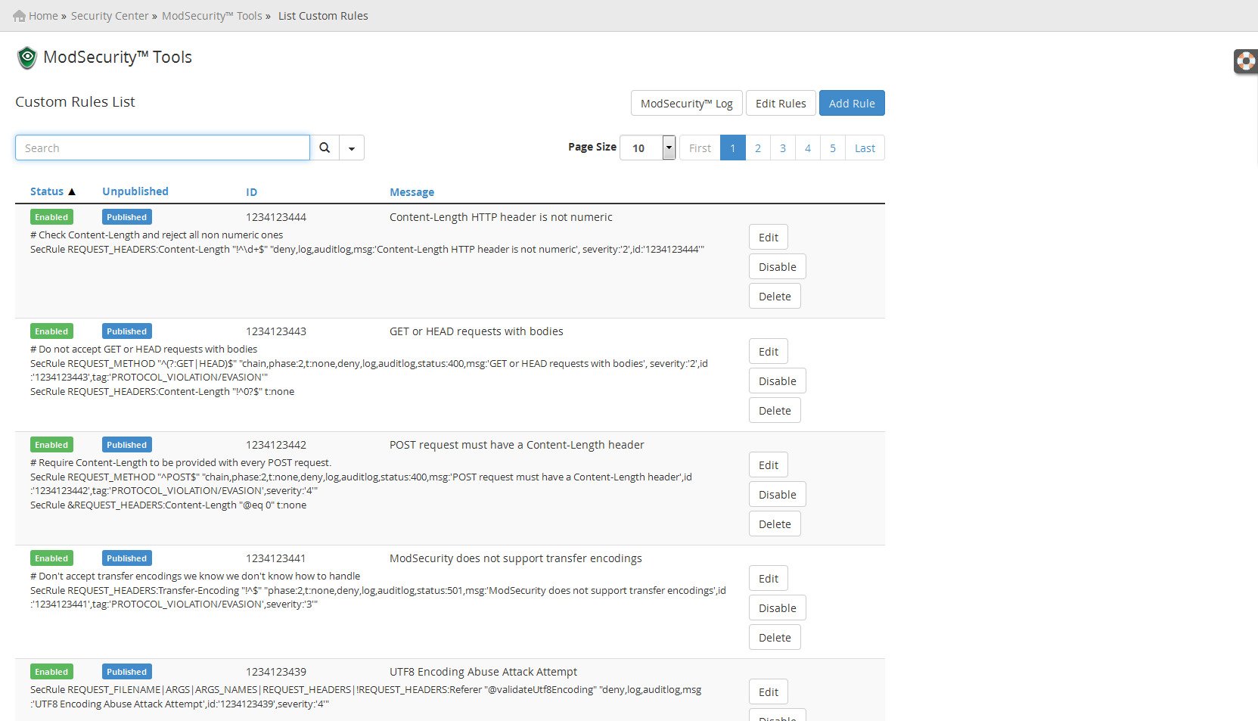Delete rule 1234123441
Screen dimensions: 1258x721
point(775,637)
